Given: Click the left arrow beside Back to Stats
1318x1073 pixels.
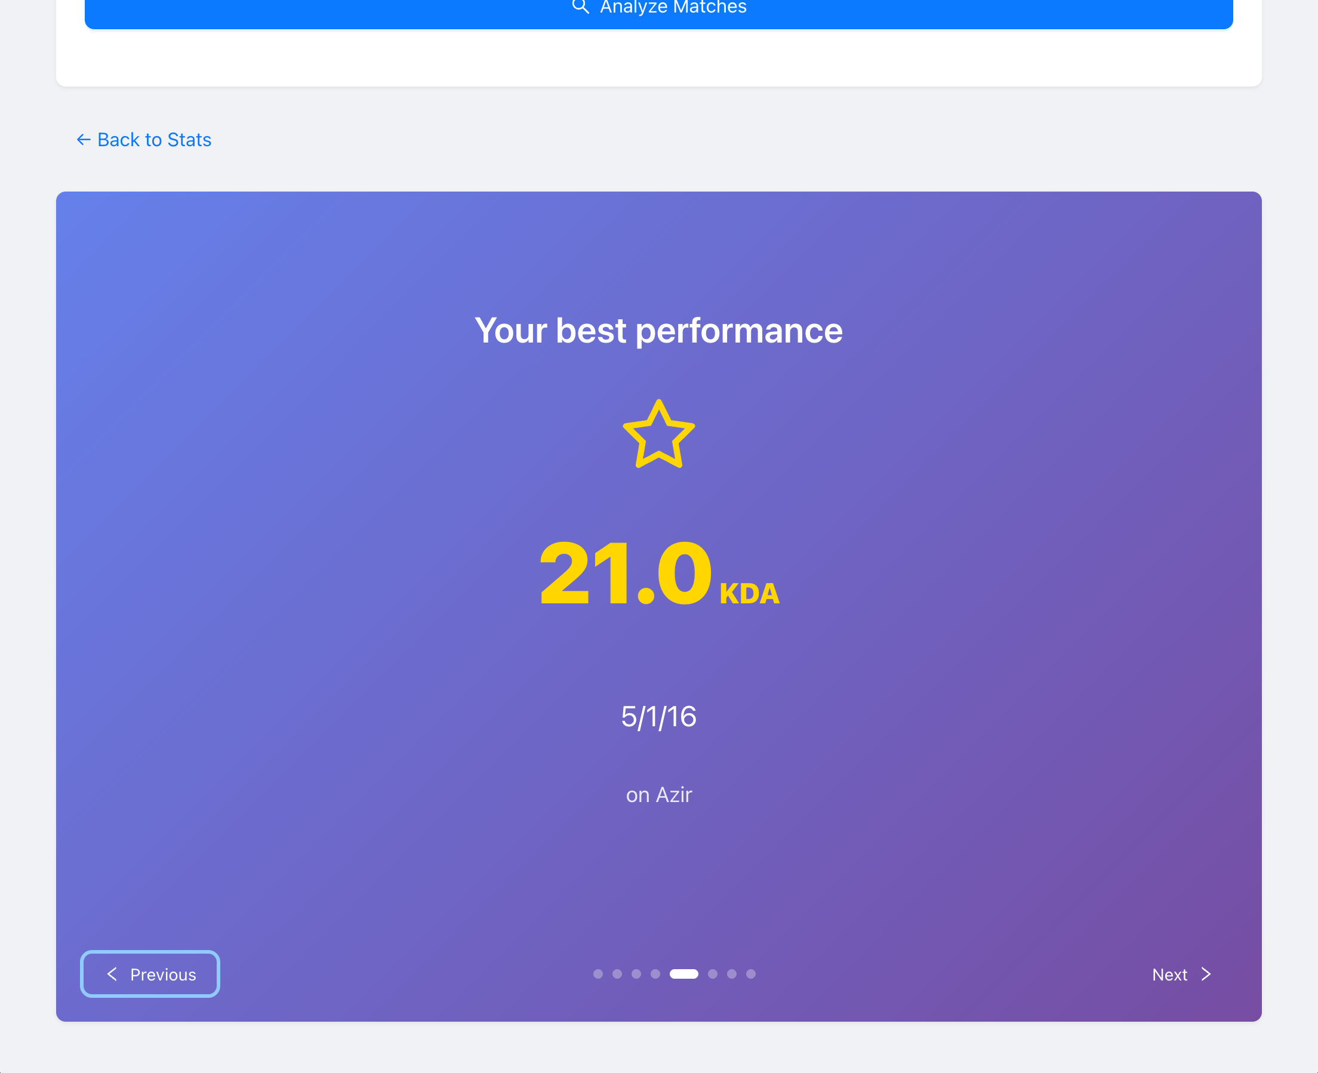Looking at the screenshot, I should tap(84, 140).
